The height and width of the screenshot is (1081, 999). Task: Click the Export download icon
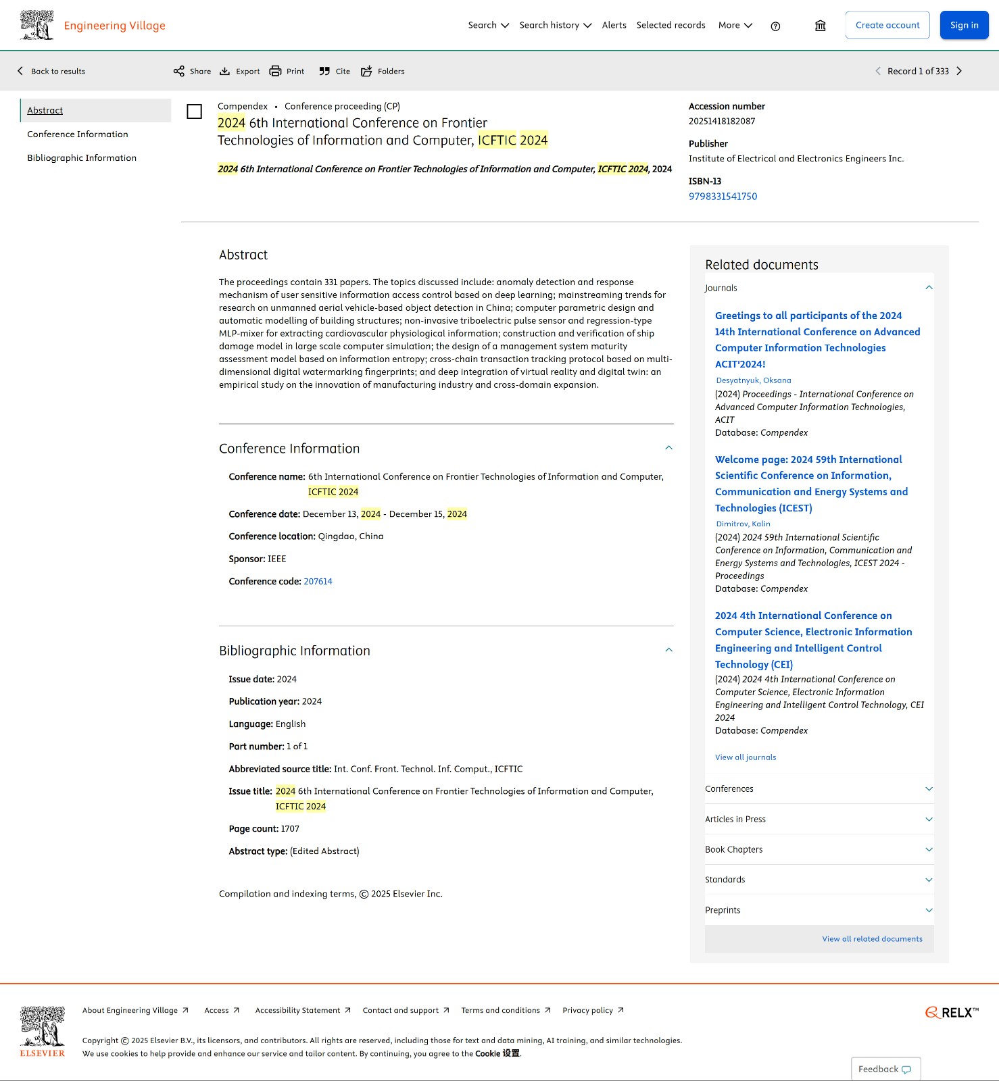coord(224,71)
